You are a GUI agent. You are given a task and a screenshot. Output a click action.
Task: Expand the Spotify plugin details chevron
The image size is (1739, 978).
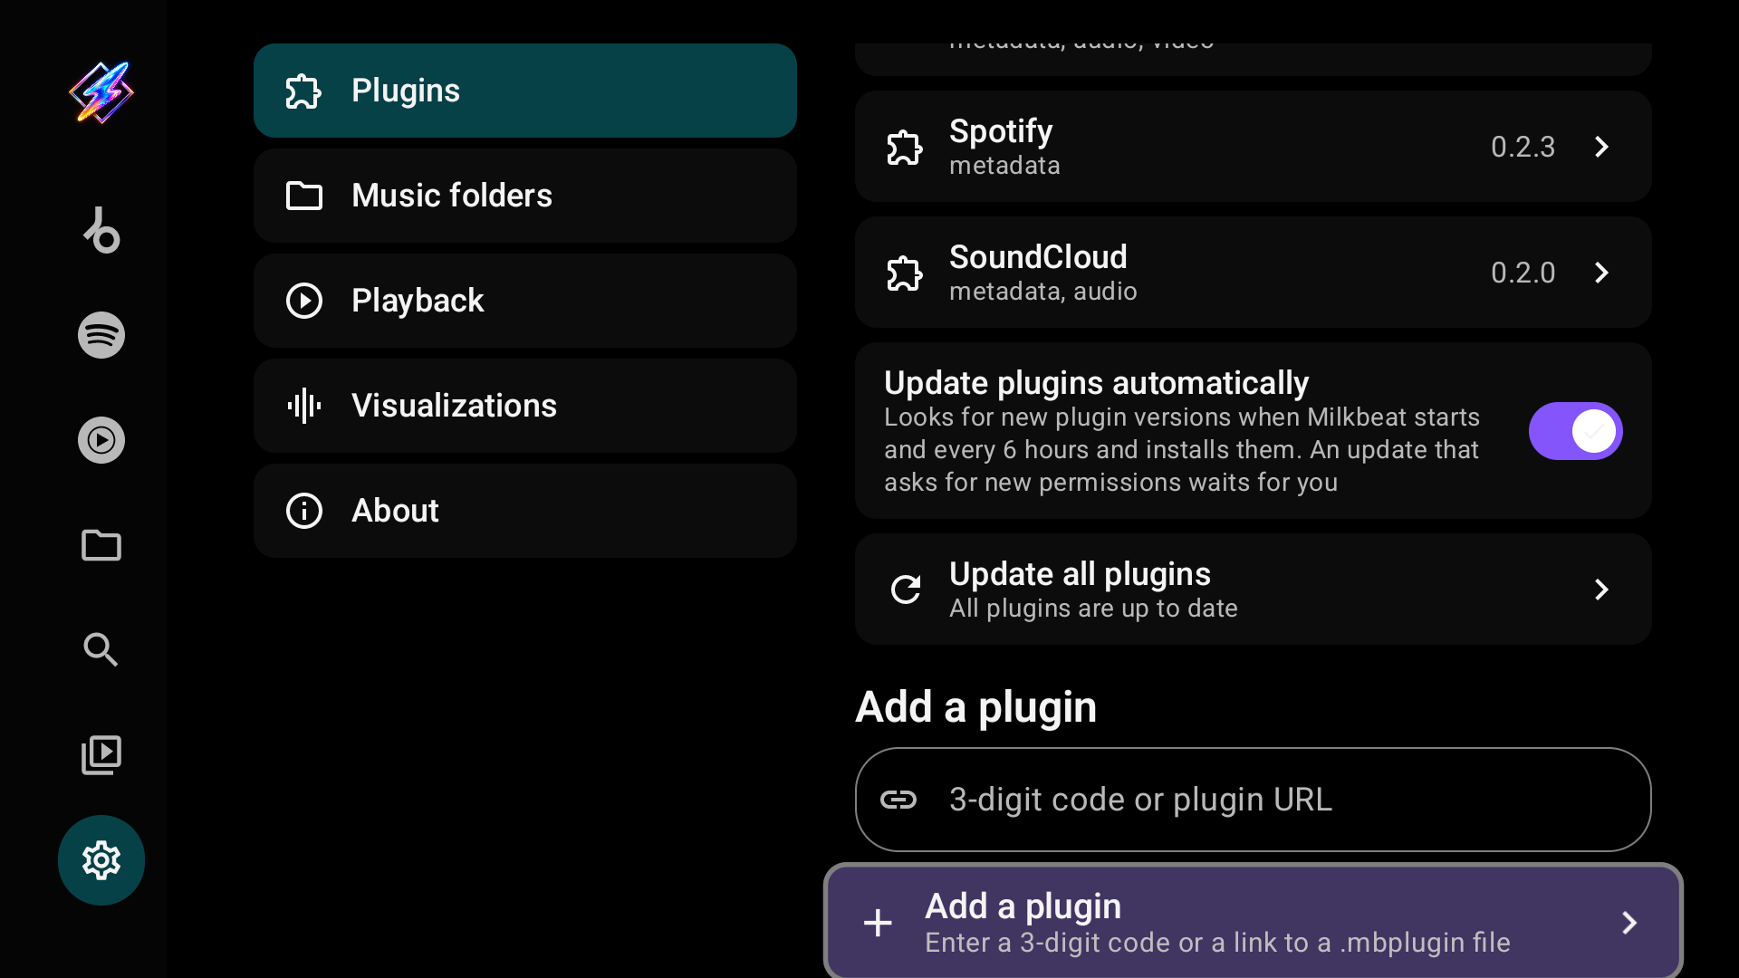[x=1601, y=147]
